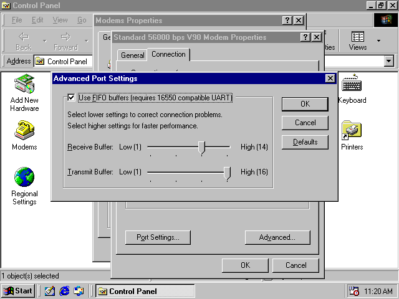Open the View menu

(x=60, y=20)
